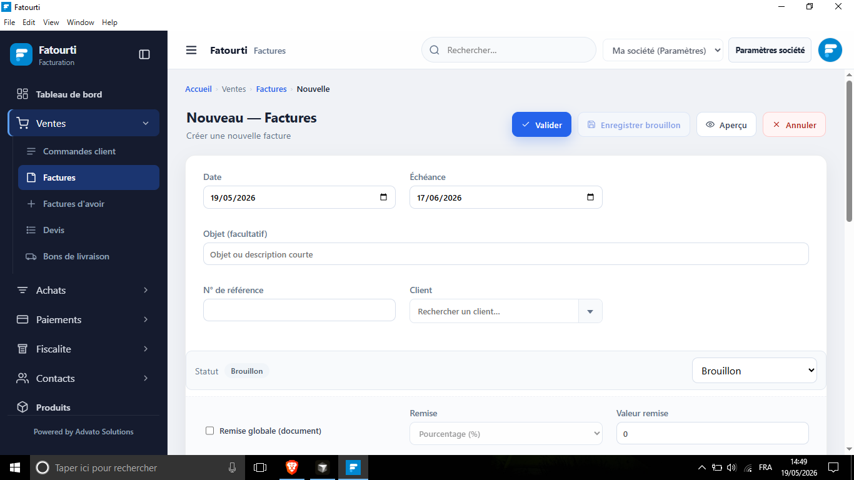Click the Tableau de bord grid icon
Screen dimensions: 854x480
(23, 94)
